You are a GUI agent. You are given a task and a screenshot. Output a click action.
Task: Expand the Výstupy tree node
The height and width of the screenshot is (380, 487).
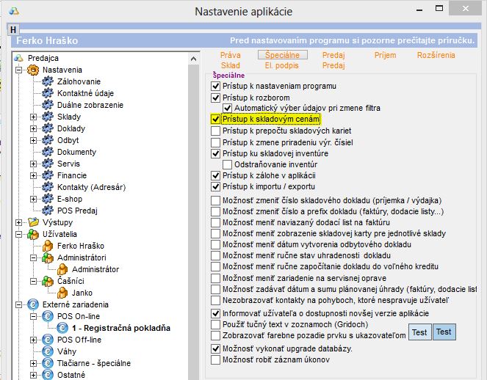tap(18, 222)
